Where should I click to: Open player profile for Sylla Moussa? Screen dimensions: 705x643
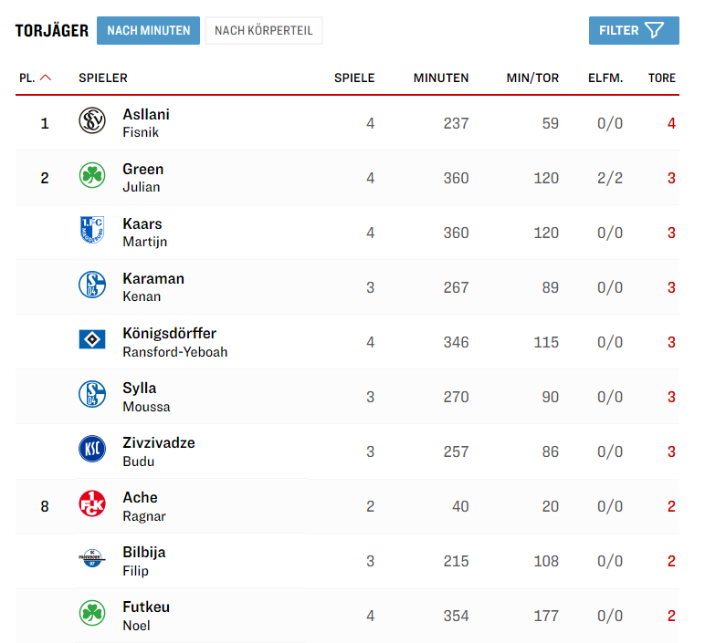click(146, 396)
